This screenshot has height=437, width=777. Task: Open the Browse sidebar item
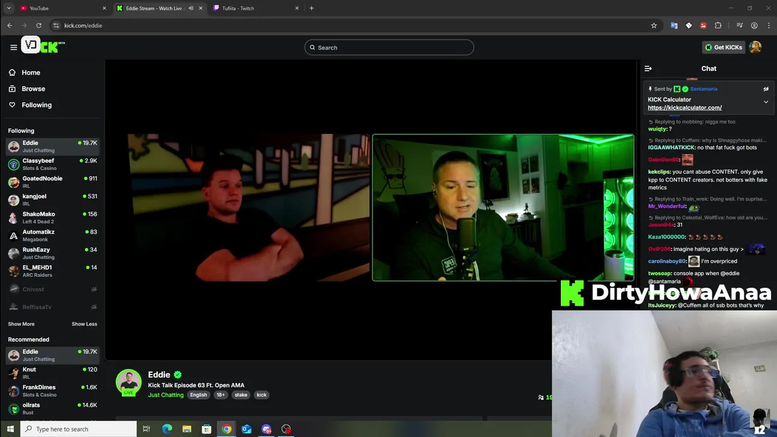pyautogui.click(x=33, y=89)
